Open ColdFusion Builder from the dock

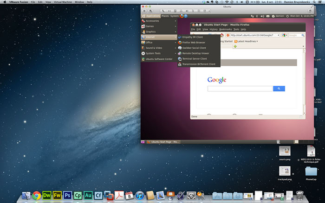[98, 195]
